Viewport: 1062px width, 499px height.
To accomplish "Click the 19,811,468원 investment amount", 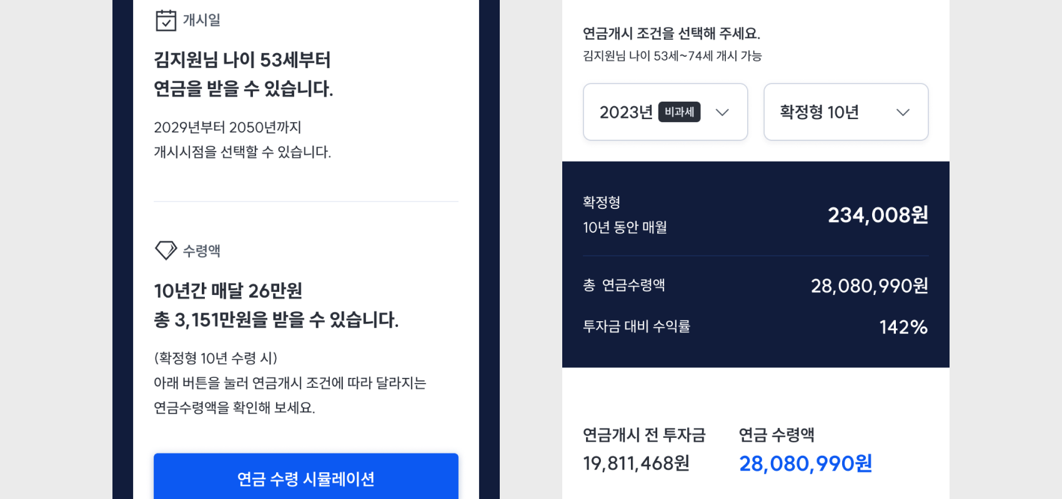I will 637,463.
